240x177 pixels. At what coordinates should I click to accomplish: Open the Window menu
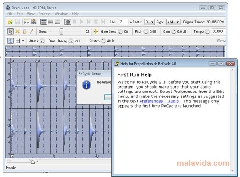(x=61, y=14)
